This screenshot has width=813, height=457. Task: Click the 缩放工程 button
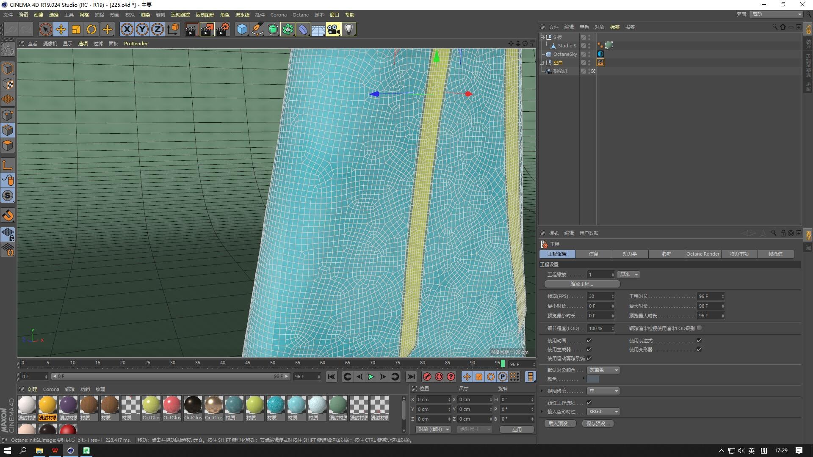[582, 284]
